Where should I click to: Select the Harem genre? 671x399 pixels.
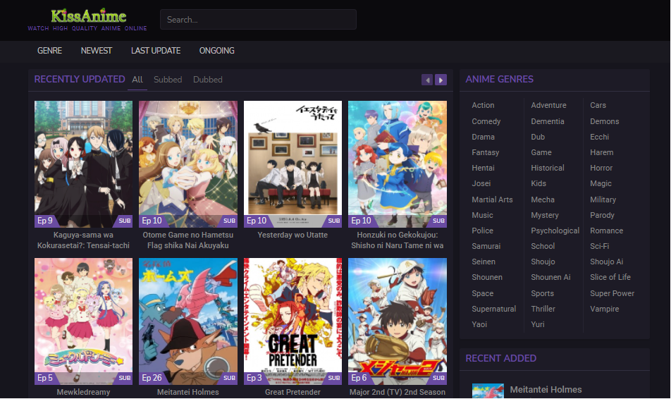click(x=602, y=152)
